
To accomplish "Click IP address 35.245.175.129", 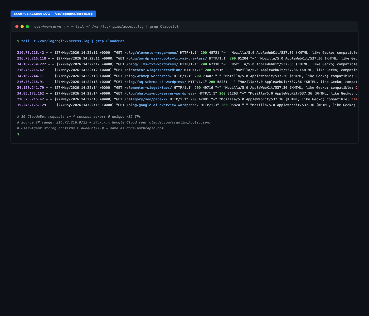I will point(32,105).
